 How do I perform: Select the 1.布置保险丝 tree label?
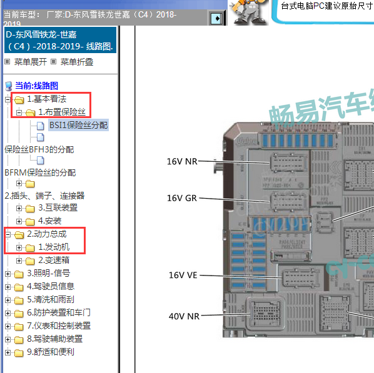point(62,112)
